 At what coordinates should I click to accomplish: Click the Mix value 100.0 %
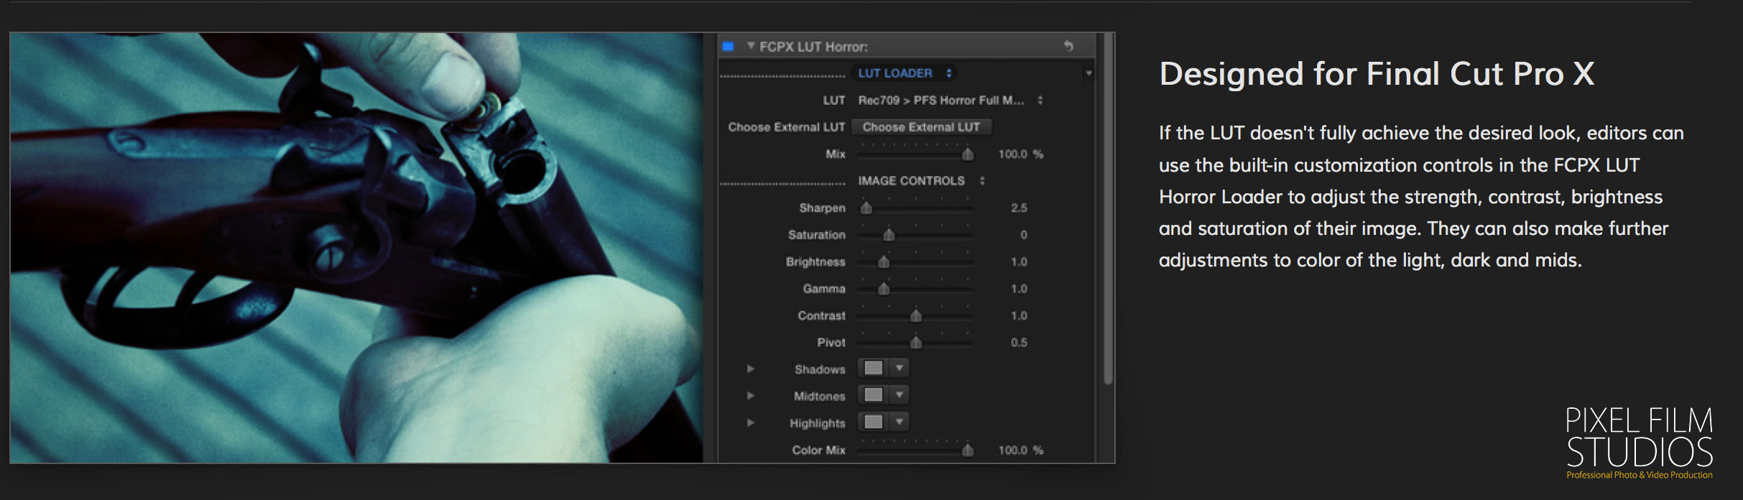[x=1020, y=154]
